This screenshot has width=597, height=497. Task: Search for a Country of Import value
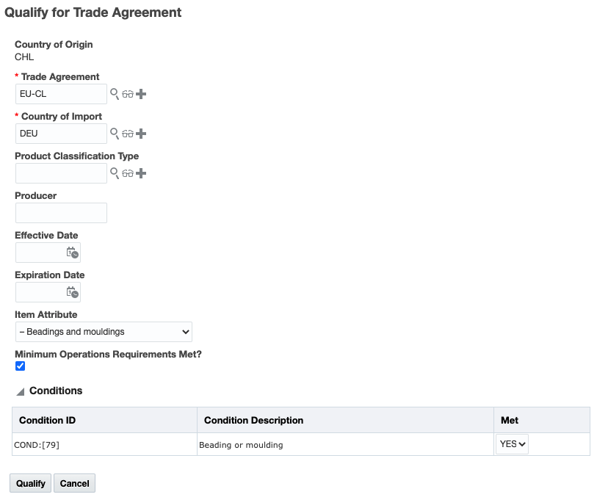[x=114, y=134]
